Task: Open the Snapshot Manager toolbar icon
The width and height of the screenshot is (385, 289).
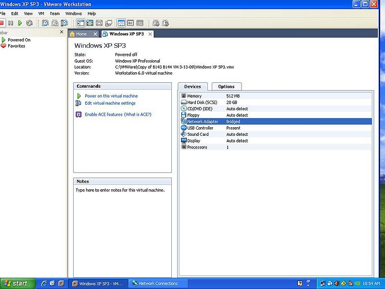Action: tap(64, 23)
